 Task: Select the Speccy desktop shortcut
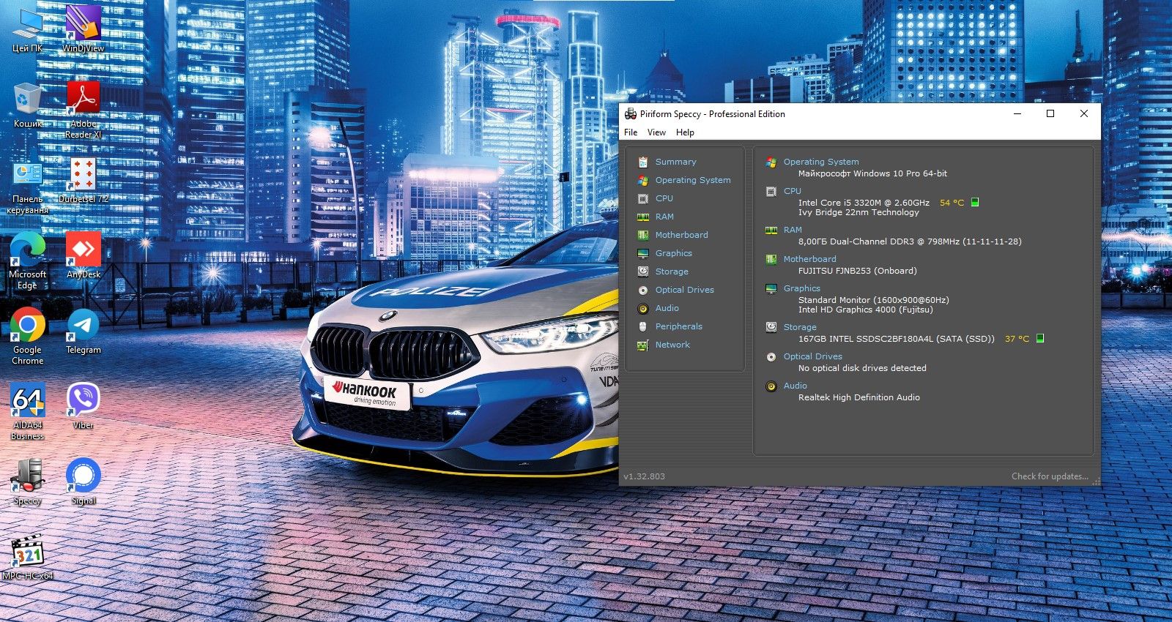28,482
